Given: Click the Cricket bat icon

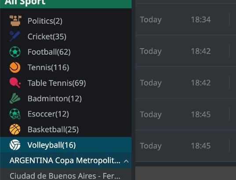Looking at the screenshot, I should [x=15, y=36].
